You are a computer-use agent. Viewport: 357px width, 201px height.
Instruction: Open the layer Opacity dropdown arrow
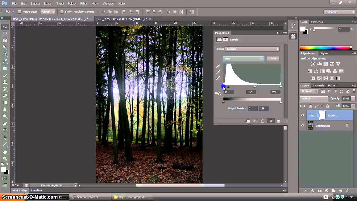(353, 99)
